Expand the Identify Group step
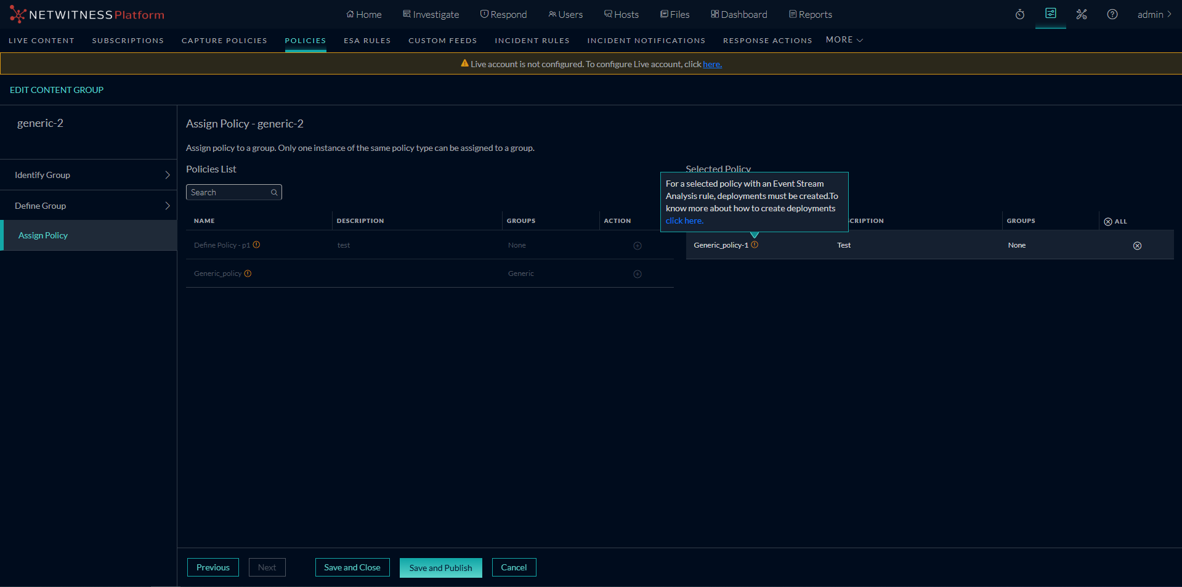 89,175
